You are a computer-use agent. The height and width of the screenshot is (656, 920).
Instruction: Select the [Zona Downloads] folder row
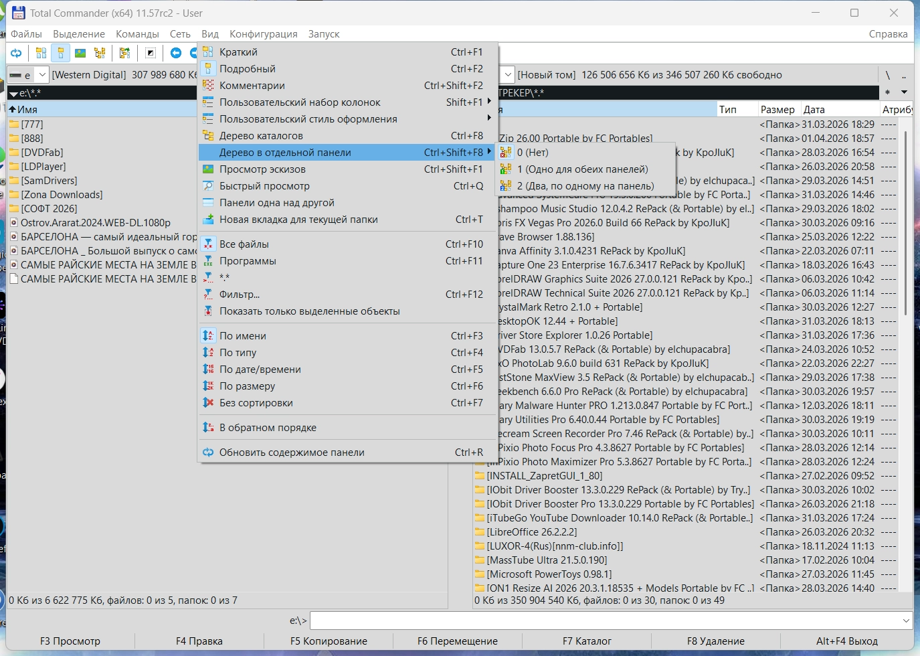102,194
